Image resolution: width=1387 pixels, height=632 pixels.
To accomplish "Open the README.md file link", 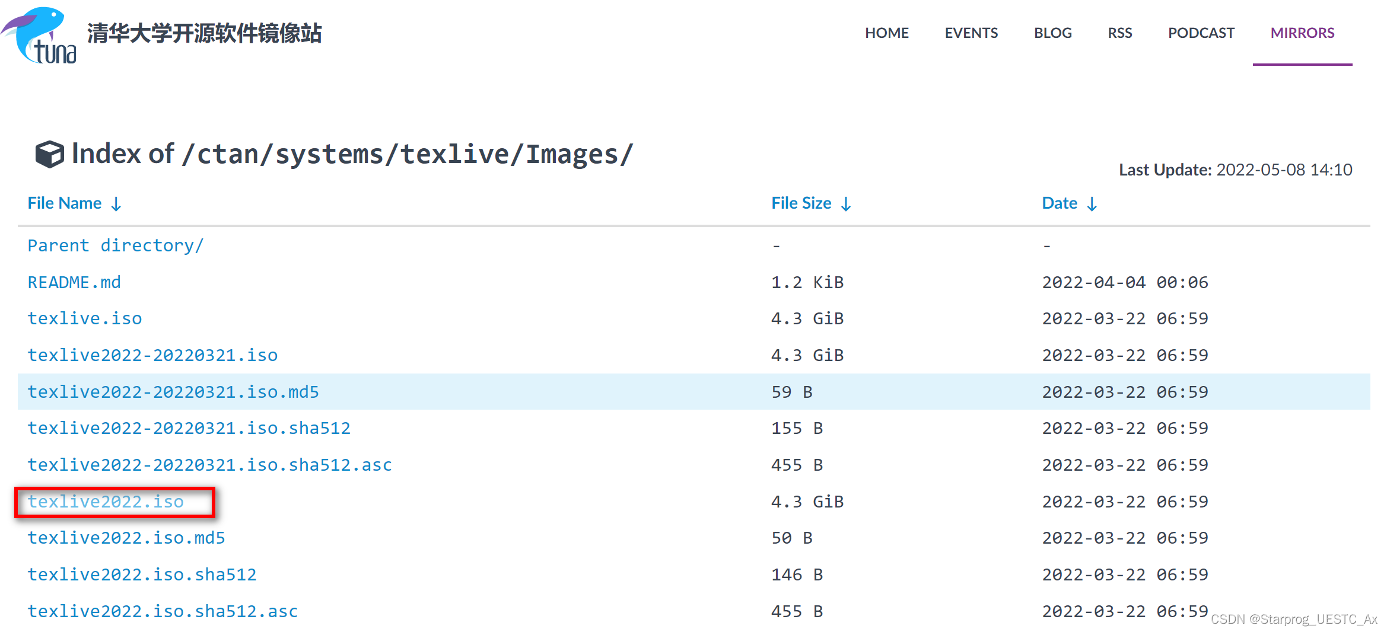I will point(74,282).
